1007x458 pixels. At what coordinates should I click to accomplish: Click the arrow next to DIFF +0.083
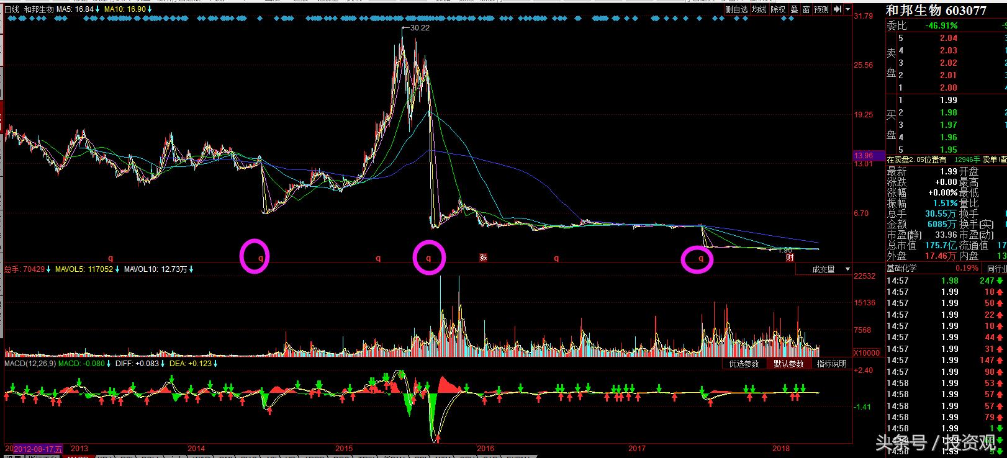[163, 364]
